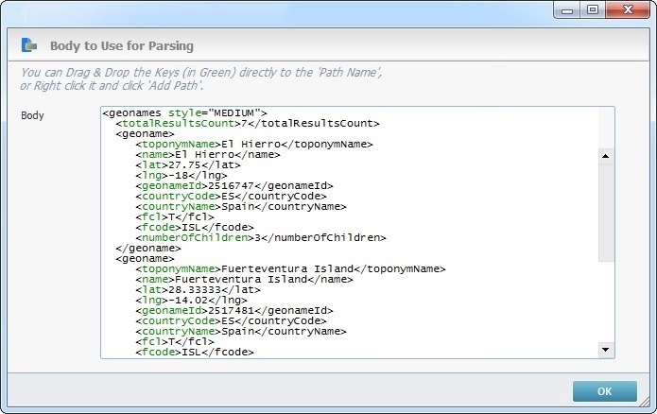Click the lat key with value 28.33333
Screen dimensions: 657x414
(x=150, y=289)
